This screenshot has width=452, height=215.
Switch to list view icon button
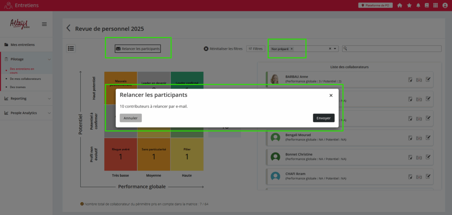click(71, 48)
